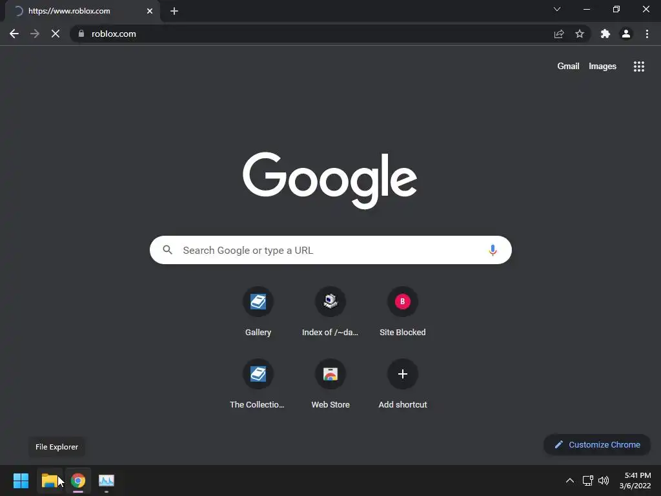Stop loading the page
The height and width of the screenshot is (496, 661).
(x=56, y=34)
